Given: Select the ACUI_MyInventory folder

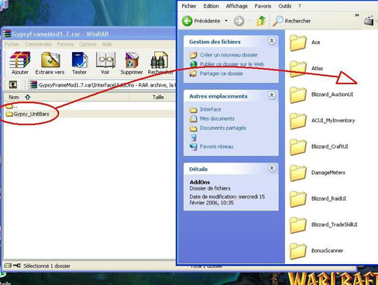Looking at the screenshot, I should 322,121.
